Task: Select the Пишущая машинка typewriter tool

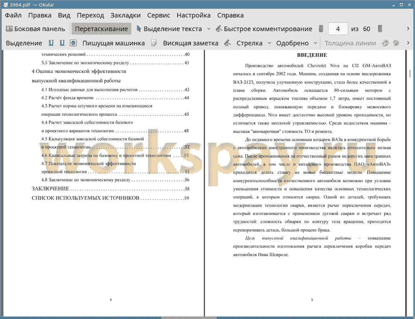Action: click(x=114, y=43)
